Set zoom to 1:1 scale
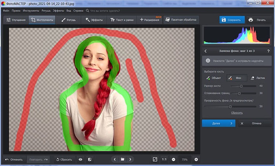275x166 pixels. click(x=164, y=159)
